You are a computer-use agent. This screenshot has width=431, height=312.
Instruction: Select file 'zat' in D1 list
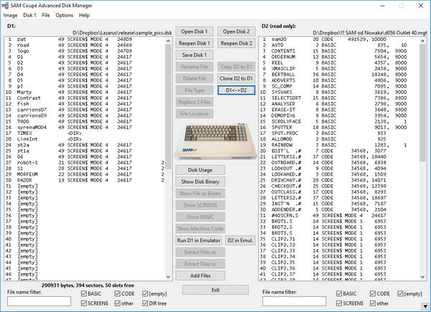[x=85, y=39]
